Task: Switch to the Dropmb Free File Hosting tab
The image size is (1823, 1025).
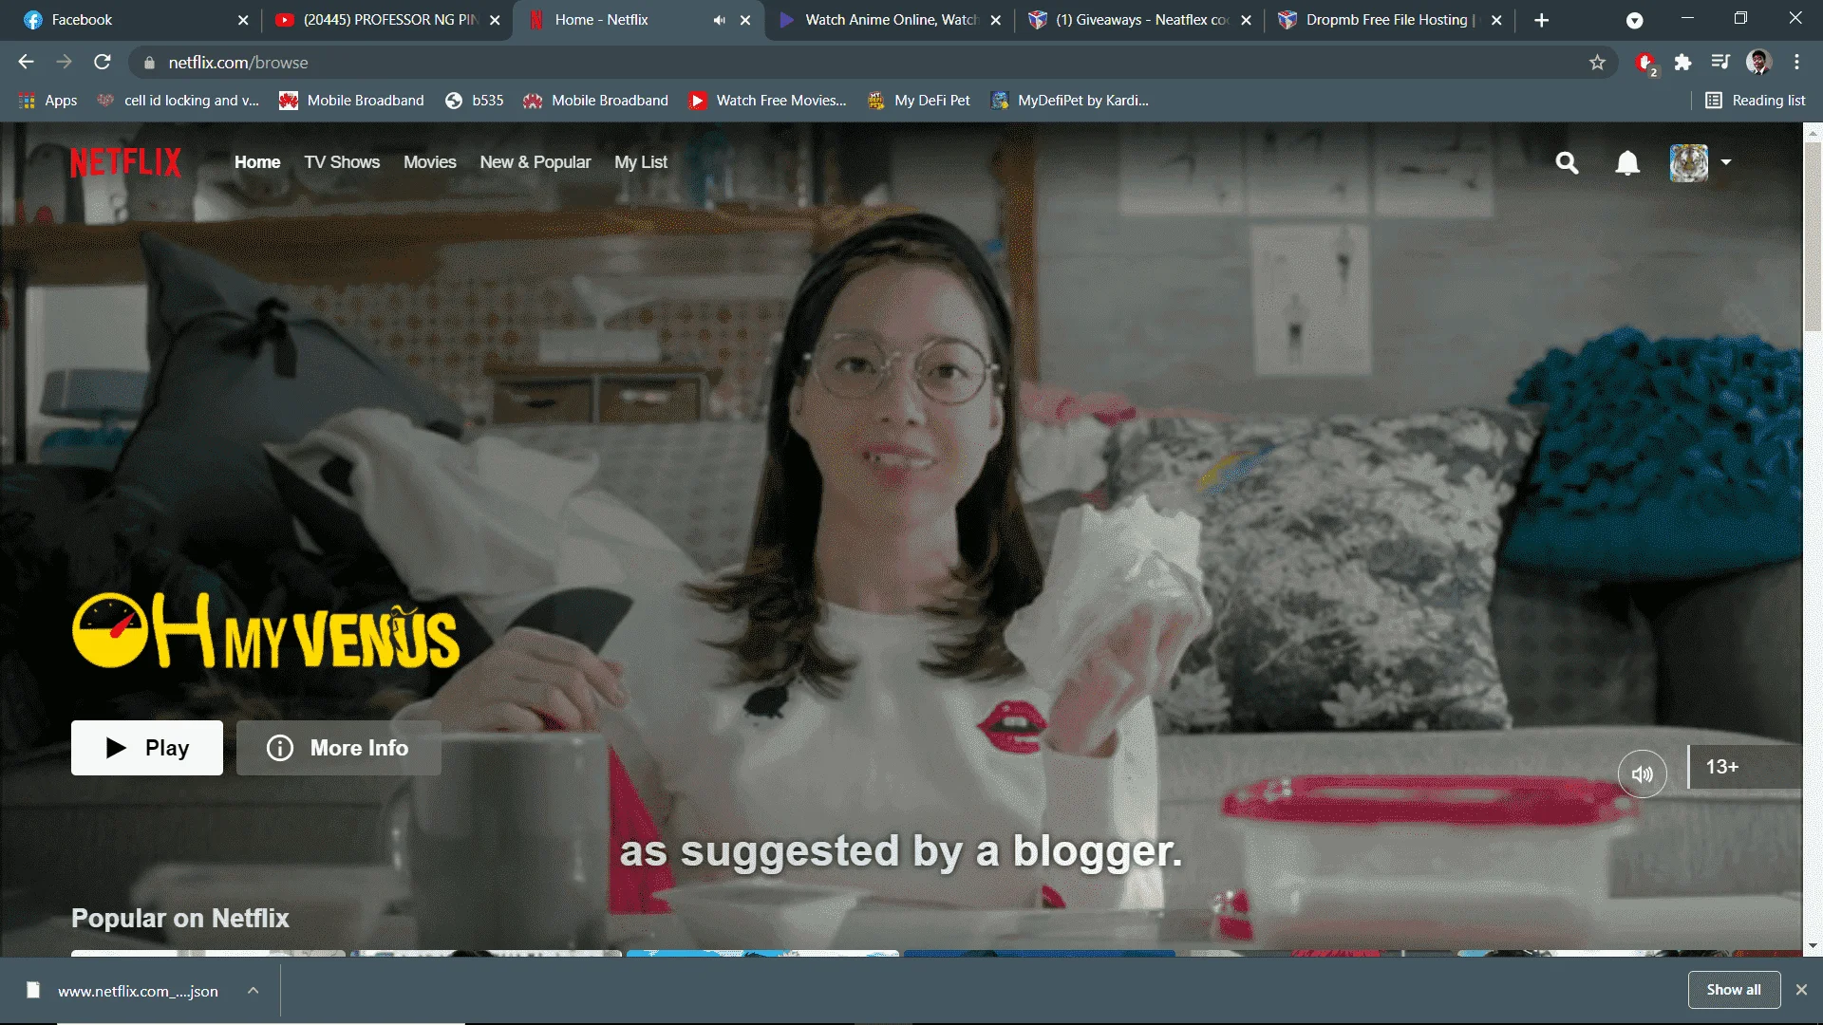Action: (x=1390, y=20)
